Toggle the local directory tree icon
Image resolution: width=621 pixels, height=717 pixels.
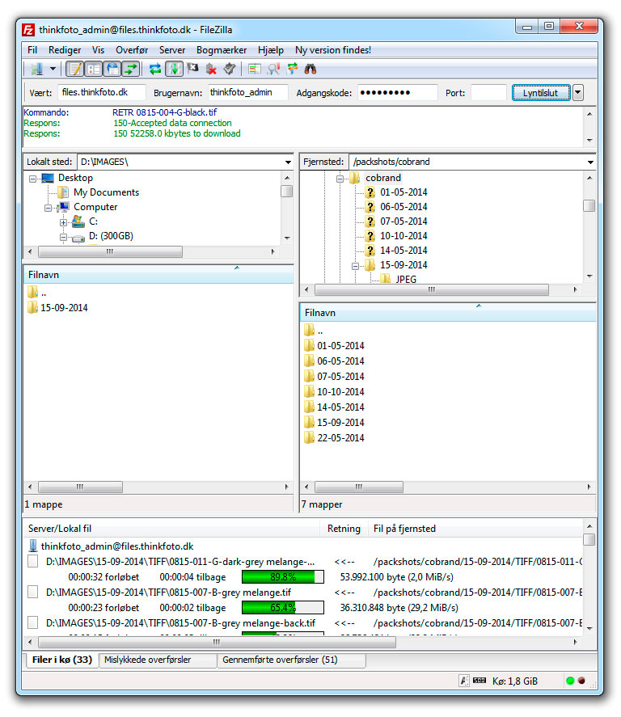93,69
